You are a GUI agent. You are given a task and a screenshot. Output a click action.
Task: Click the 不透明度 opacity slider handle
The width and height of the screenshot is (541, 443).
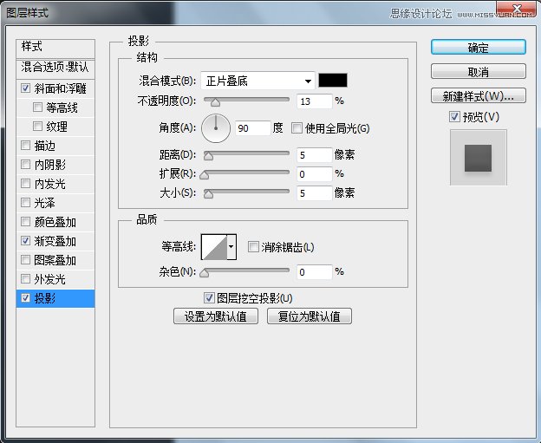pos(215,102)
